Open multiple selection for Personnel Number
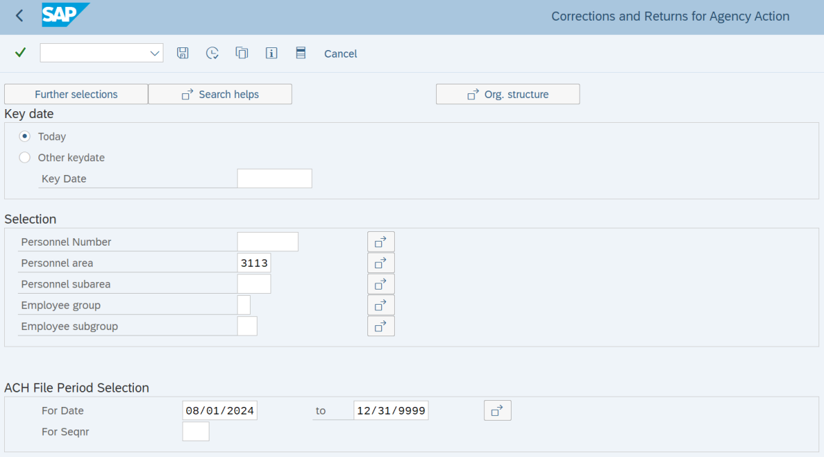The width and height of the screenshot is (824, 457). [380, 242]
